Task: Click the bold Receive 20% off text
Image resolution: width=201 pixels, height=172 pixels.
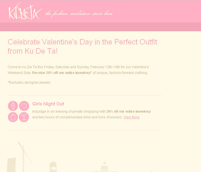Action: click(x=61, y=73)
